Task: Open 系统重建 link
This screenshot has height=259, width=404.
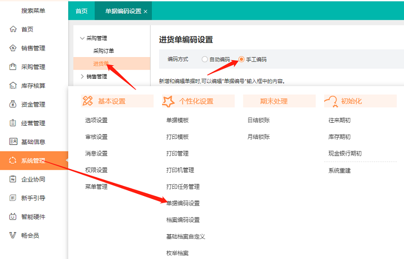Action: click(x=339, y=171)
